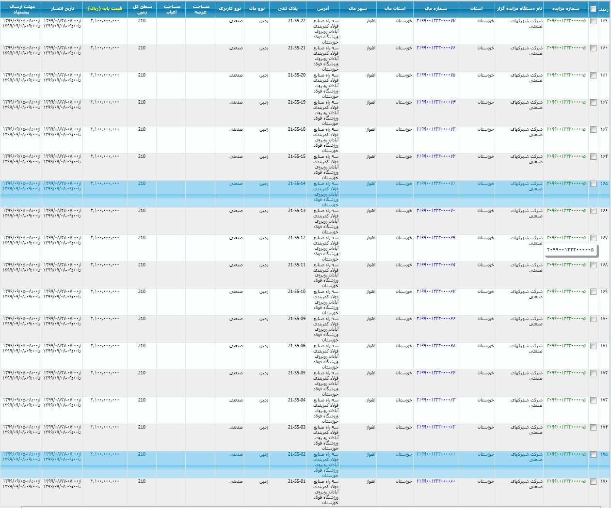Viewport: 611px width, 508px height.
Task: Open auction number link in row ۱۷۲
Action: pos(566,373)
